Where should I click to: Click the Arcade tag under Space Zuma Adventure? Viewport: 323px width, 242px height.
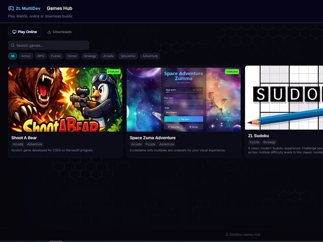136,144
